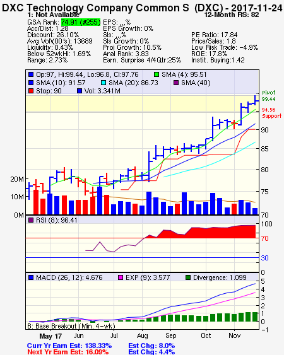
Task: Click Est Chg: 8.0% text
Action: coord(151,346)
